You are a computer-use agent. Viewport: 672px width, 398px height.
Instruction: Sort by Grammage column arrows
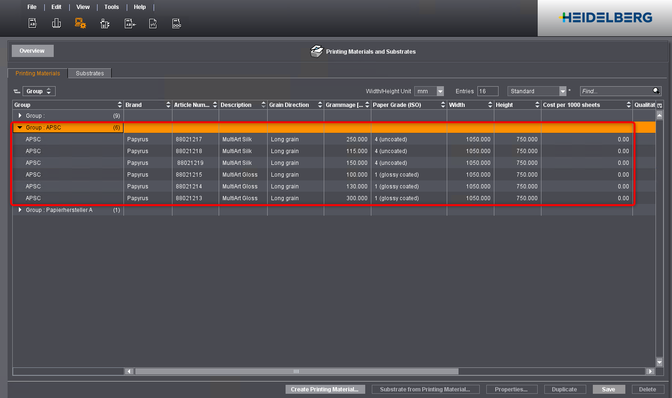point(367,105)
